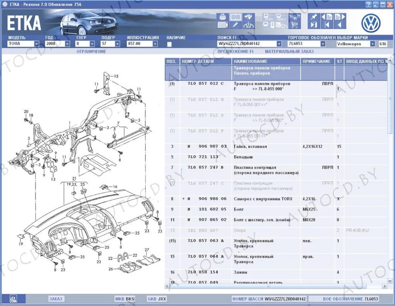This screenshot has width=395, height=306.
Task: Click the ПРИМЕЧАНИЕ column header
Action: pos(317,61)
